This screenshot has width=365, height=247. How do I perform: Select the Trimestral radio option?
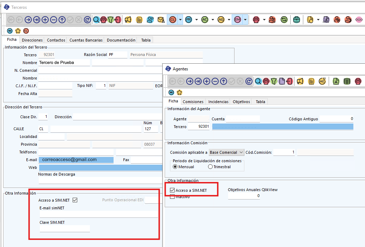(x=211, y=167)
